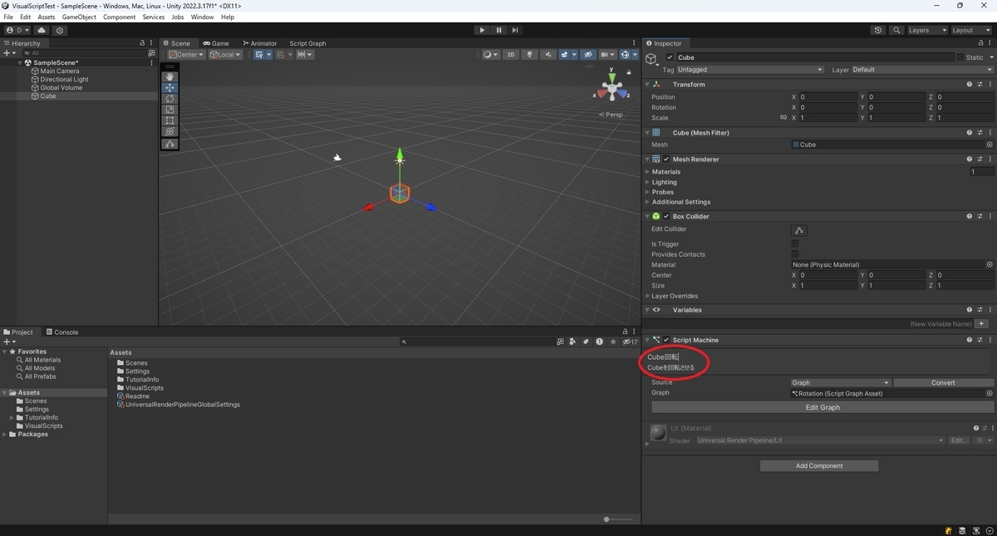997x536 pixels.
Task: Open the Tag Untagged dropdown
Action: point(750,70)
